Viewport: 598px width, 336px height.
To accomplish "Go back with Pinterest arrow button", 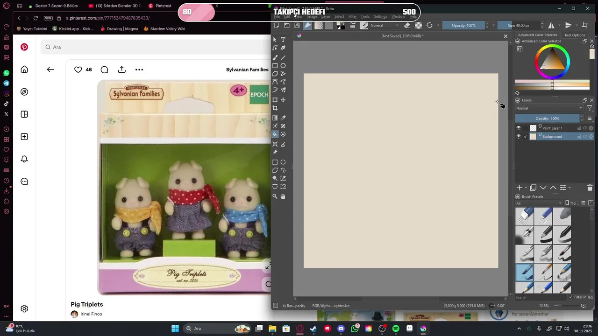I will click(x=50, y=70).
